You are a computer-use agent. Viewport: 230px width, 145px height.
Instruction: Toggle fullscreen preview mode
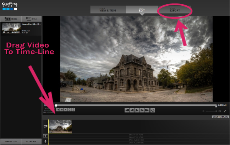pos(225,111)
